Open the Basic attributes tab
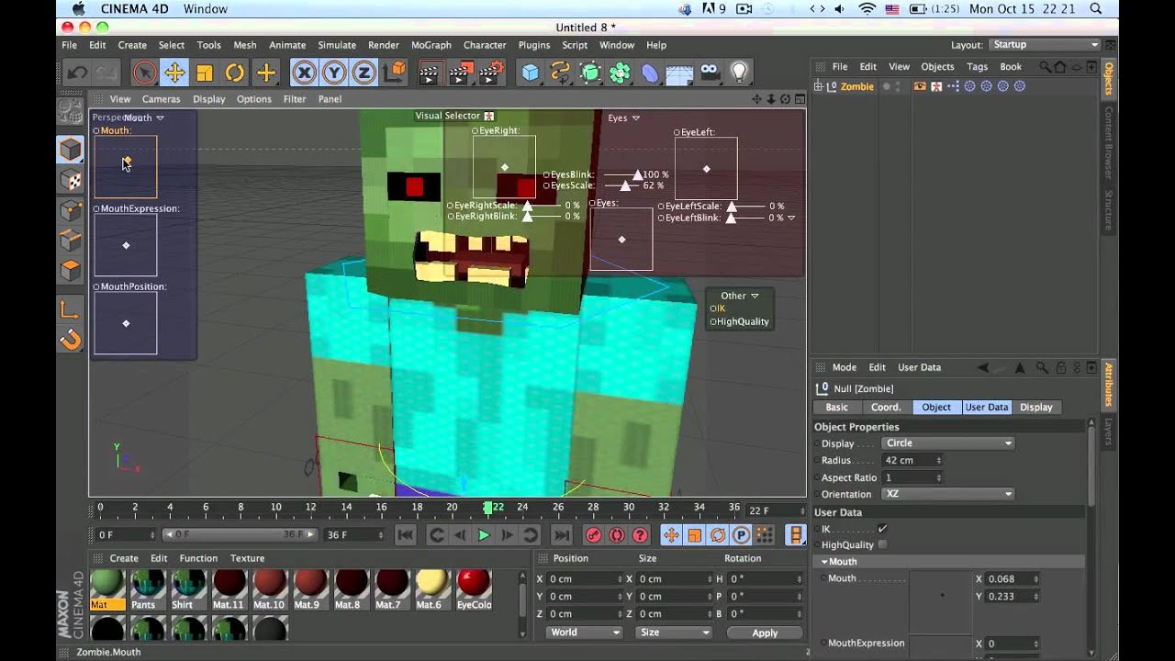 click(x=836, y=407)
